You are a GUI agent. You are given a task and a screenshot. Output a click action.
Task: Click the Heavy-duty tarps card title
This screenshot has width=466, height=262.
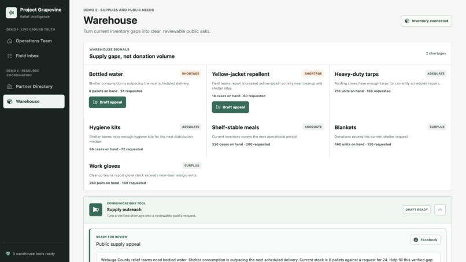pos(356,74)
